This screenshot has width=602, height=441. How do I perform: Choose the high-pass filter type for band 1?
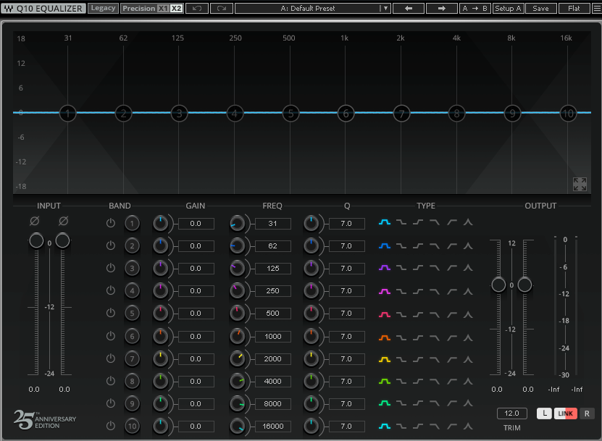tap(451, 222)
